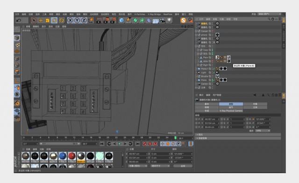The width and height of the screenshot is (299, 183).
Task: Open the HPB rotation order dropdown
Action: click(x=263, y=131)
